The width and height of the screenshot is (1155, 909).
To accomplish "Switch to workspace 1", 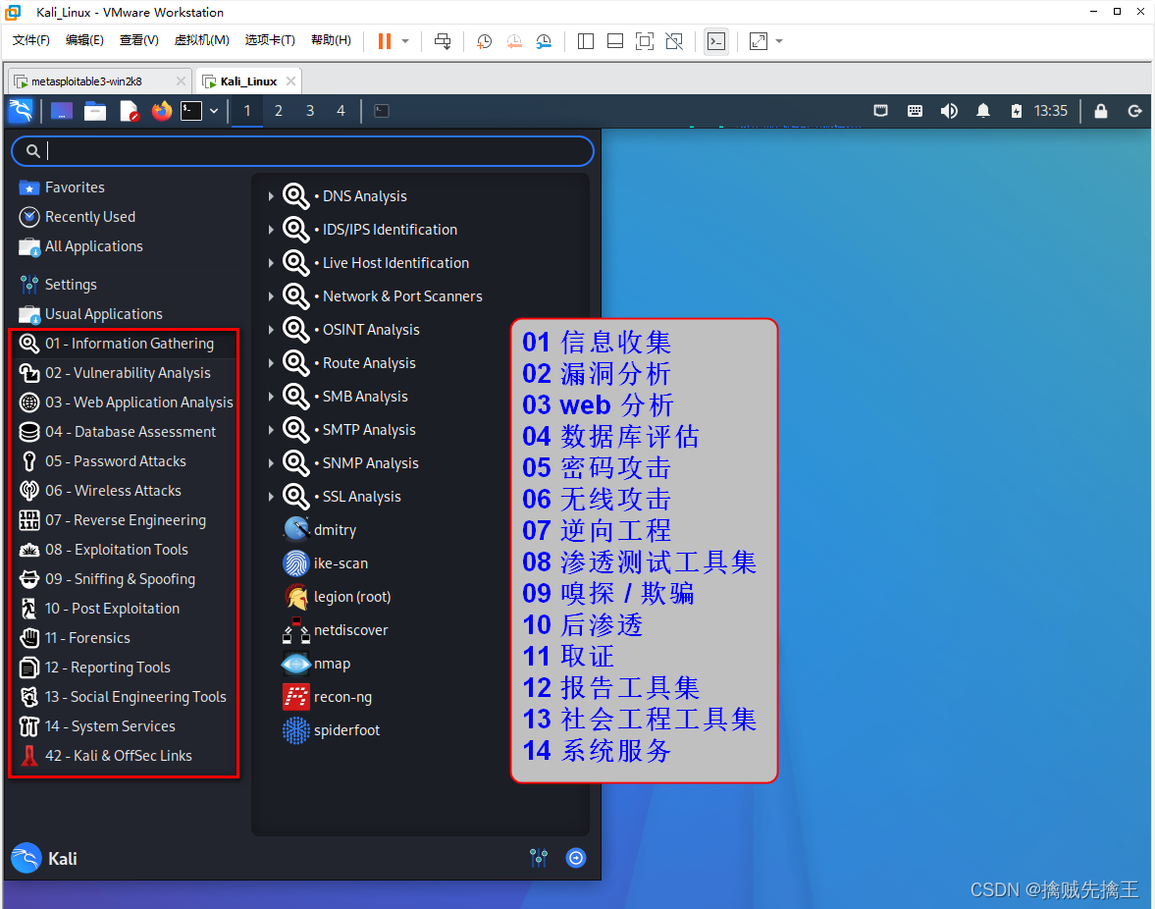I will pyautogui.click(x=247, y=111).
